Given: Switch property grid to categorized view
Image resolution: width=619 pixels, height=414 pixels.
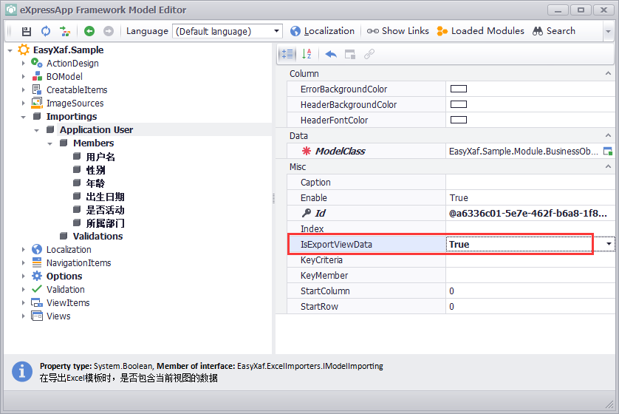Looking at the screenshot, I should pyautogui.click(x=287, y=54).
